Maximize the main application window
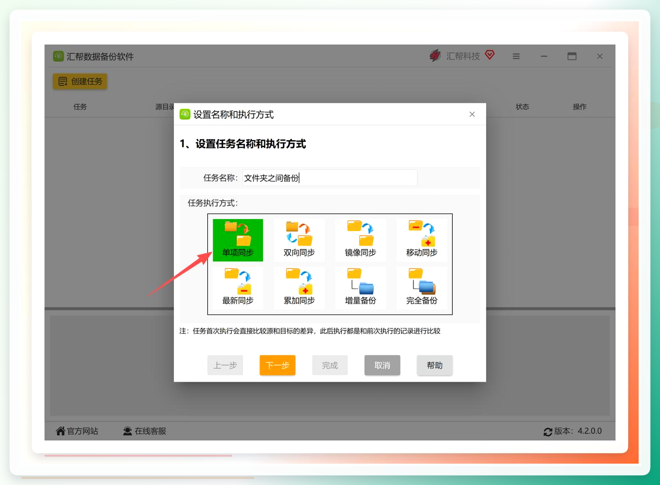 click(x=572, y=56)
